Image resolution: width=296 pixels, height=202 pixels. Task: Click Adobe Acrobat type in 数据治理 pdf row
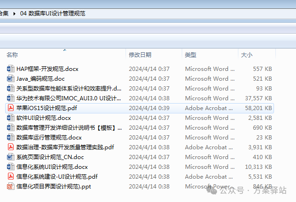click(209, 147)
